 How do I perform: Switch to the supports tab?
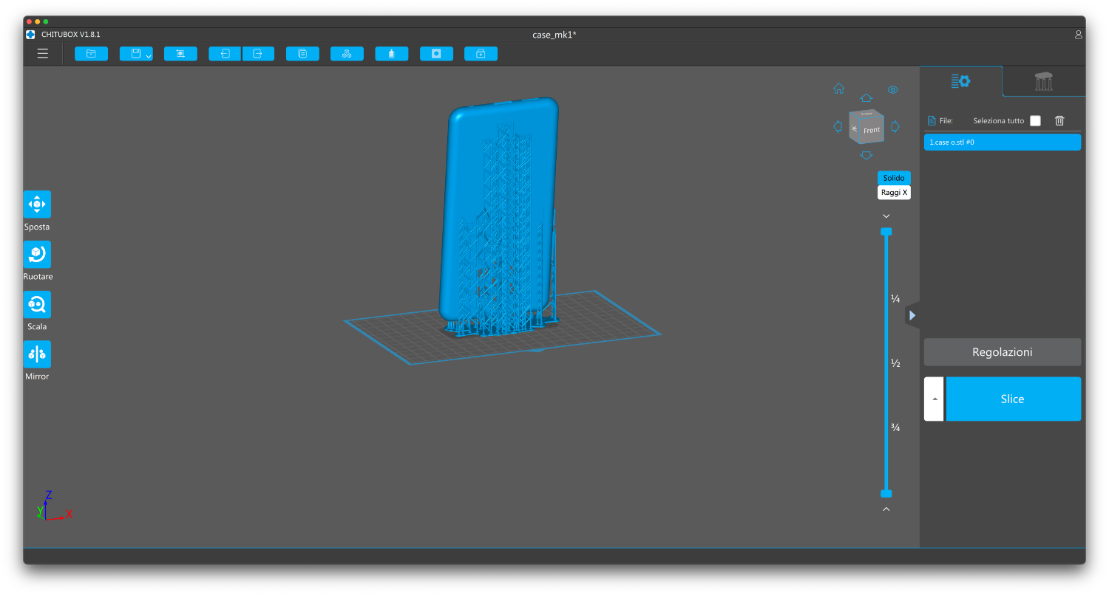(1043, 81)
